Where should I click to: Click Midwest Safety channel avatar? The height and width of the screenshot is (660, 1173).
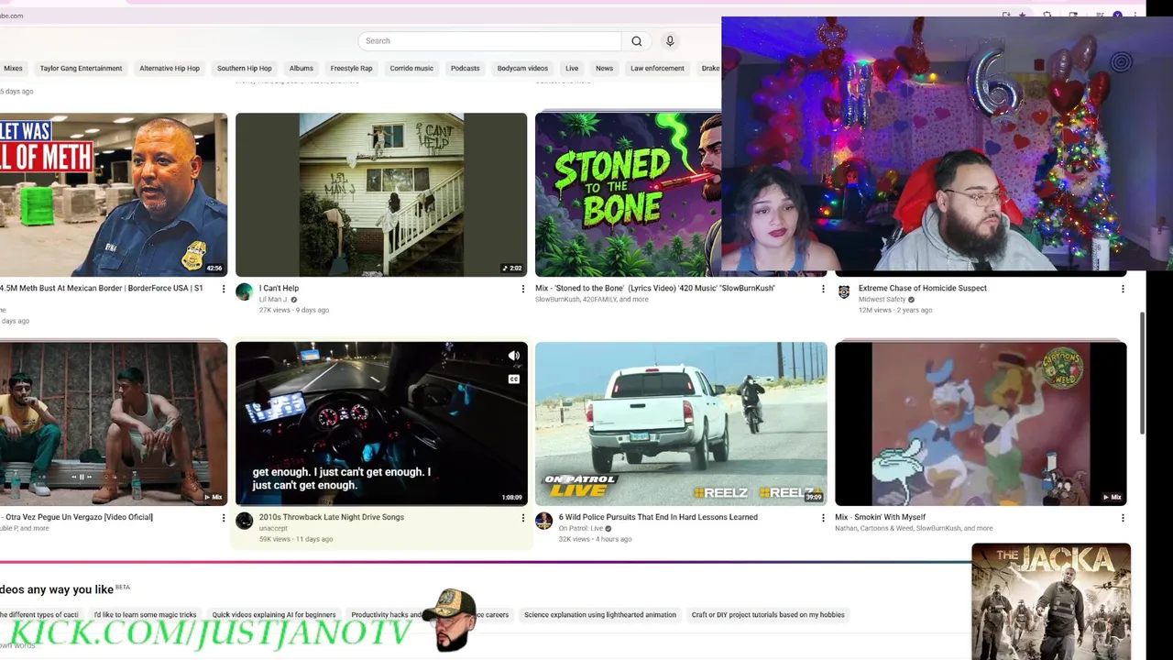click(843, 291)
